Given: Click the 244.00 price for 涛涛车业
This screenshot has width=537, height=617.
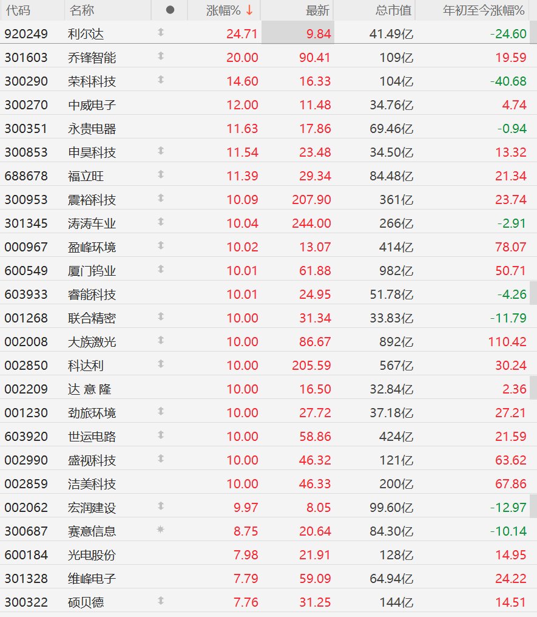Looking at the screenshot, I should point(313,223).
